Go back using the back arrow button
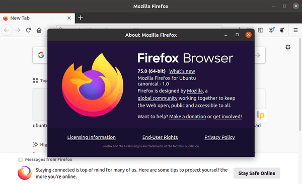The width and height of the screenshot is (302, 184). coord(7,30)
